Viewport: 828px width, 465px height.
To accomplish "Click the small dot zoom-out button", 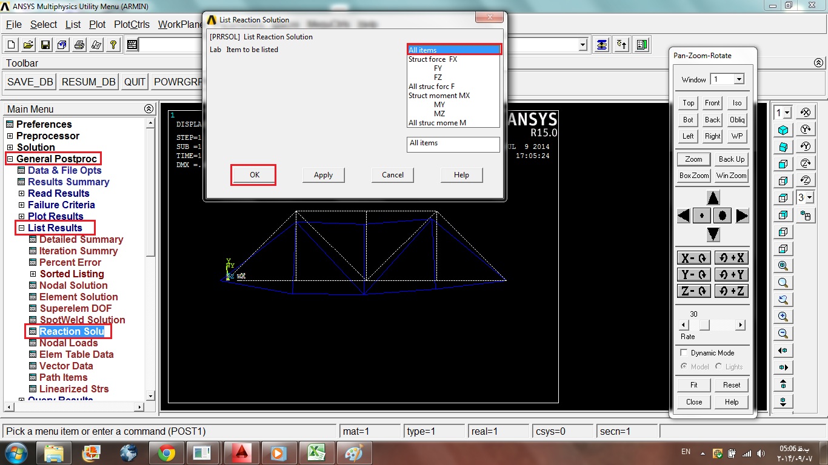I will [703, 216].
